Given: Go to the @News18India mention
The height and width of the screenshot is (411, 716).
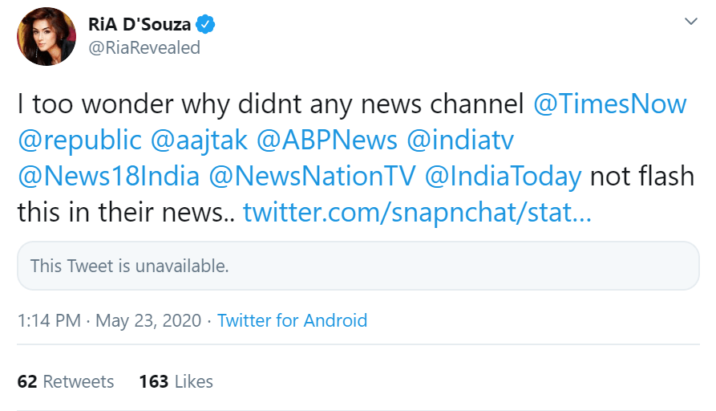Looking at the screenshot, I should (x=107, y=177).
